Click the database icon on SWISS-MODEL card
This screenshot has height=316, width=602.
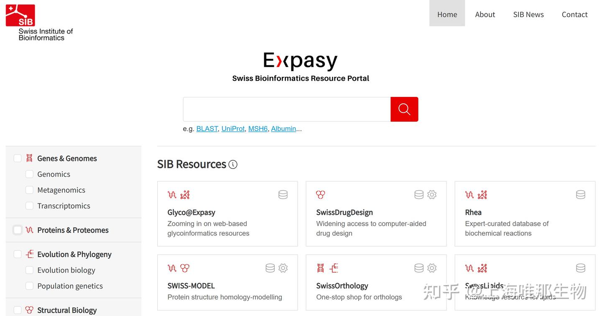[x=270, y=268]
